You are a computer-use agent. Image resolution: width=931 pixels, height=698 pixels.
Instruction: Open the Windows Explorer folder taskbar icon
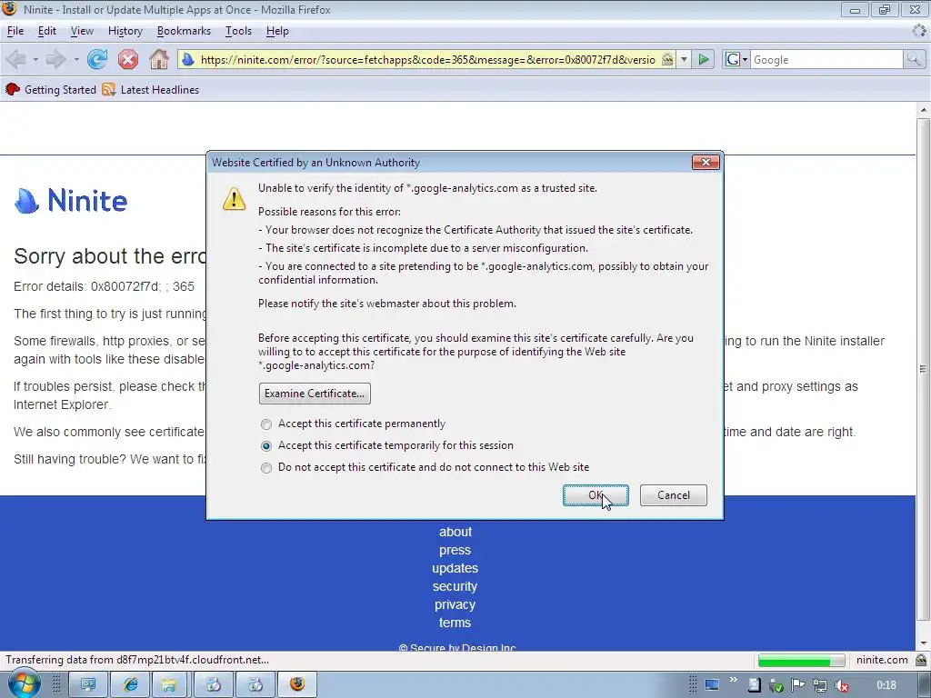click(x=169, y=685)
